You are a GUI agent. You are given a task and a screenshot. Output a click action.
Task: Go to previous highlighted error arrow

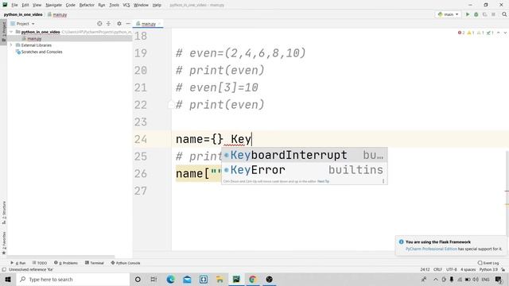[499, 33]
